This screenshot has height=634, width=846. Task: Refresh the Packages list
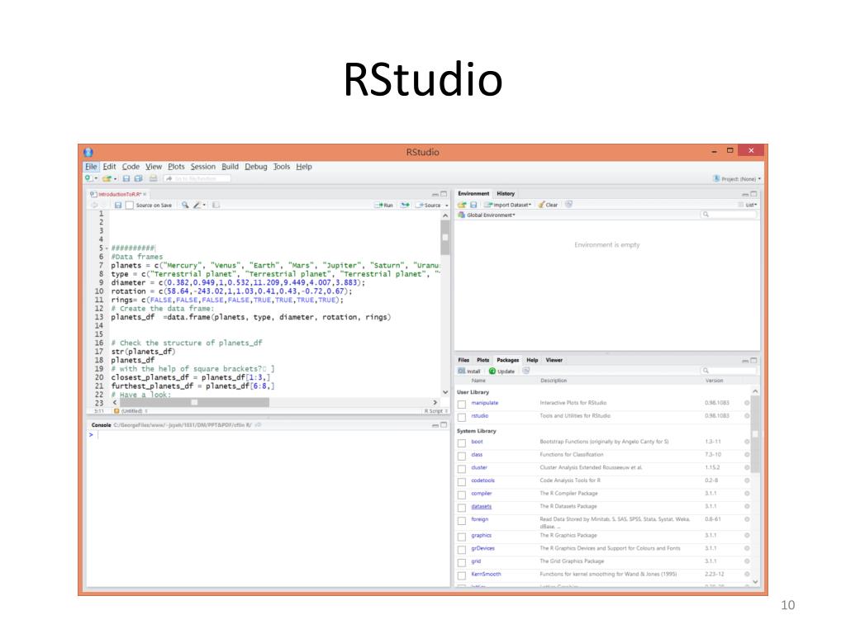click(x=526, y=371)
